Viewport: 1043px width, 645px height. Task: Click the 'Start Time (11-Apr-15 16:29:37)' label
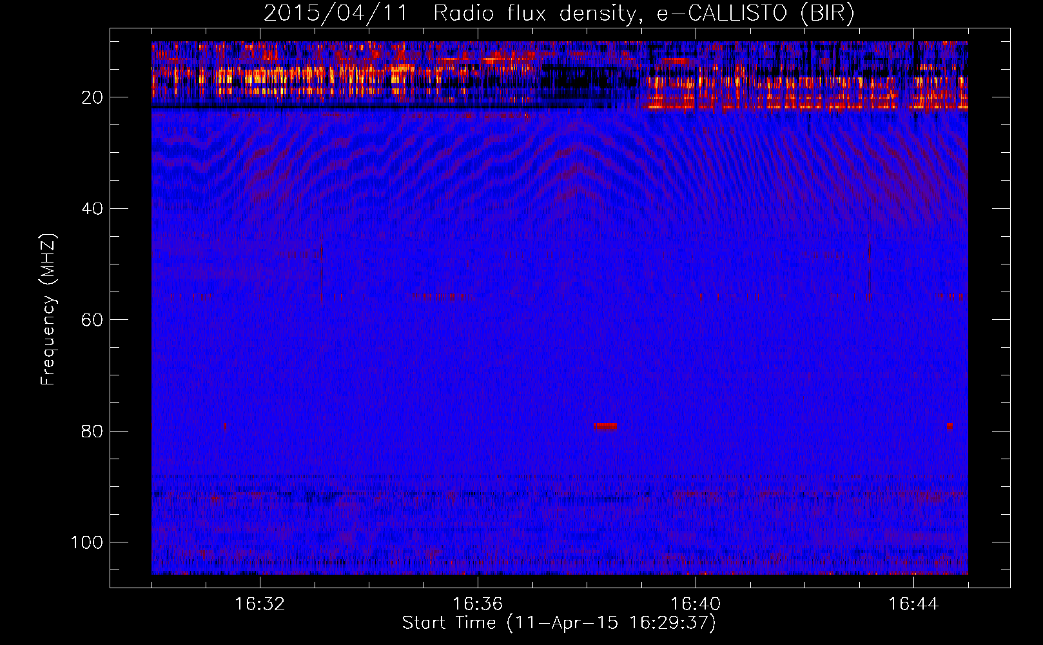pyautogui.click(x=559, y=623)
